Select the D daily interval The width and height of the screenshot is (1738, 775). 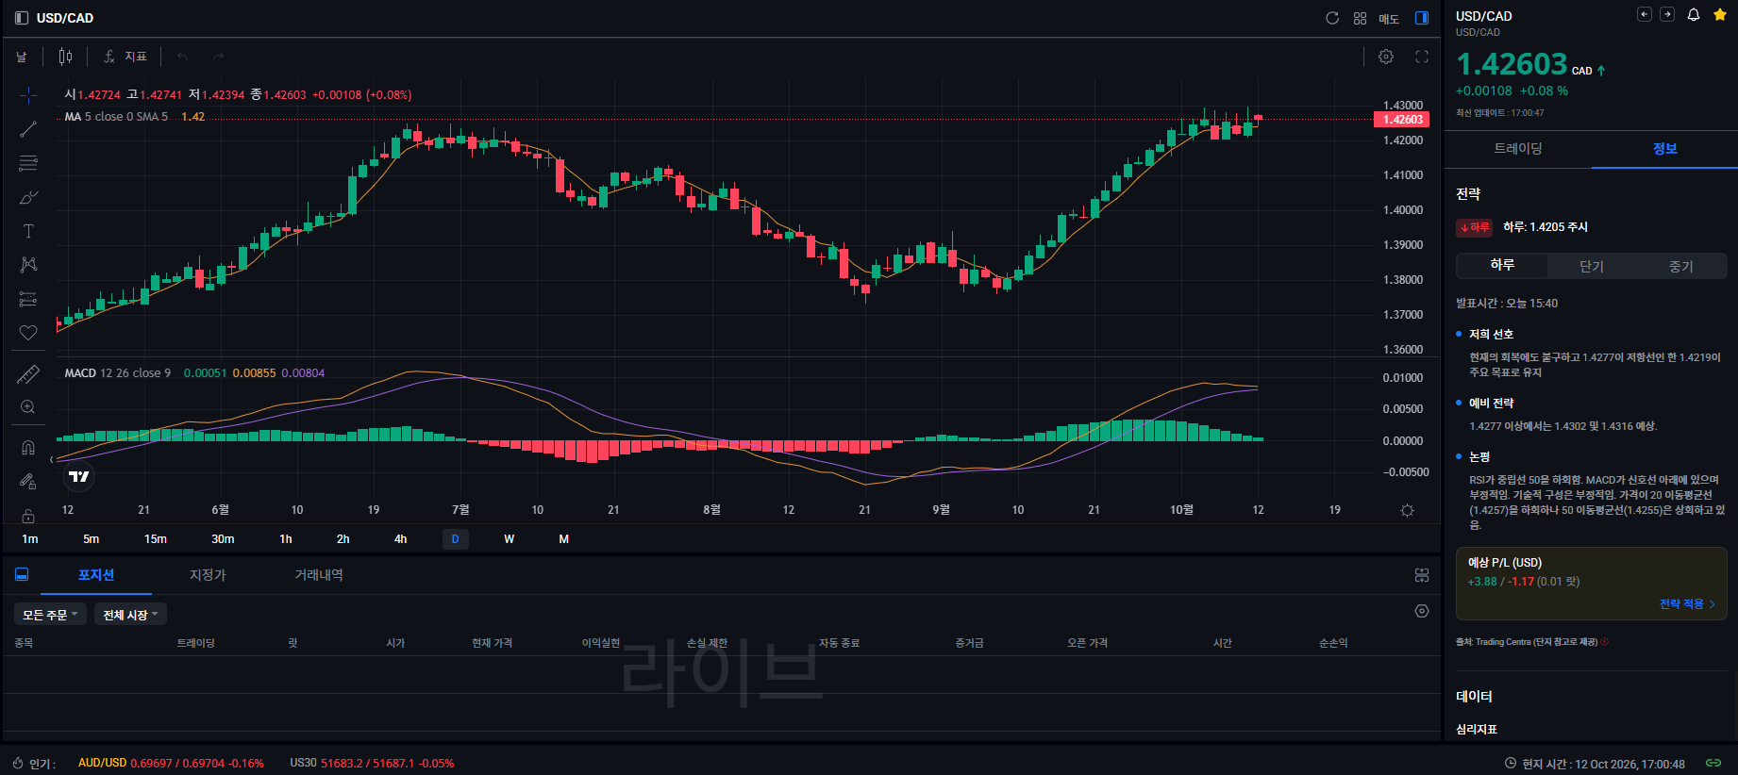(455, 539)
